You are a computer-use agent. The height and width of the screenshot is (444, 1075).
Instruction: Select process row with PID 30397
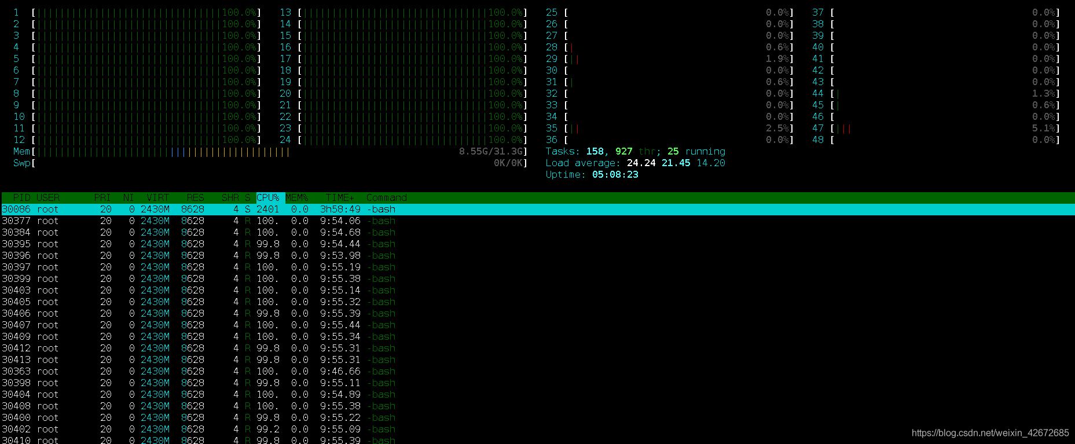(538, 267)
